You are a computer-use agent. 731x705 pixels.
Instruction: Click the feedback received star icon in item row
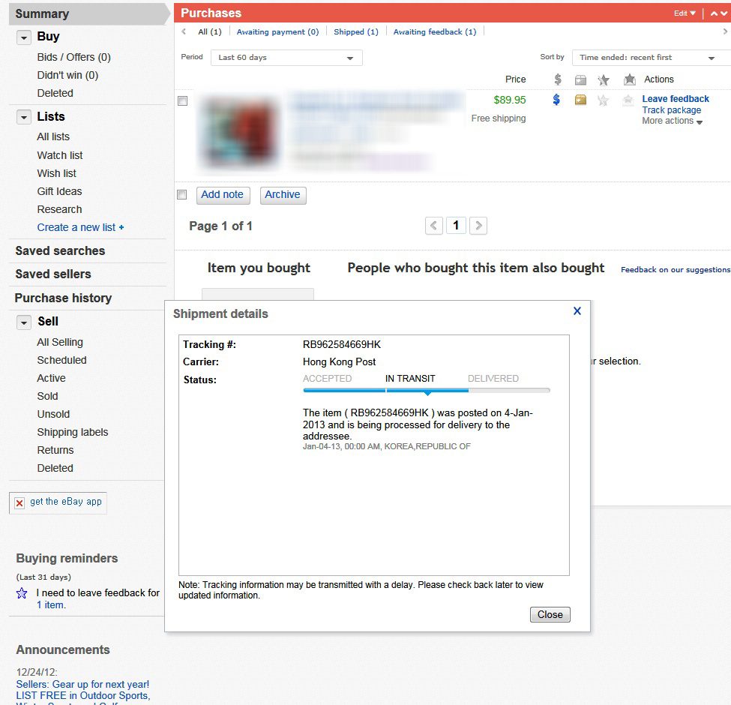coord(628,100)
